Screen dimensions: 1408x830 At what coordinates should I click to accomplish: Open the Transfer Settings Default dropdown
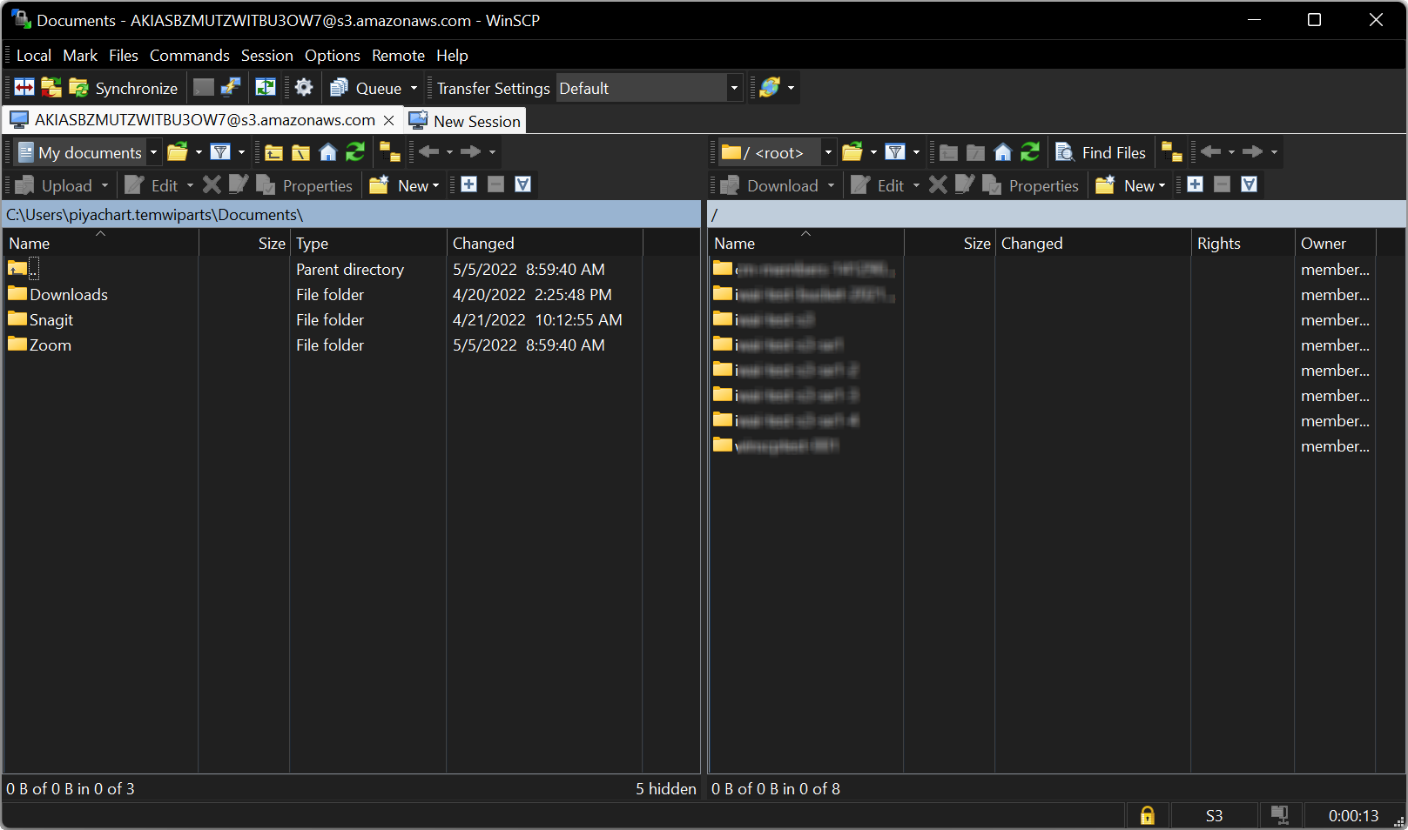[x=734, y=87]
